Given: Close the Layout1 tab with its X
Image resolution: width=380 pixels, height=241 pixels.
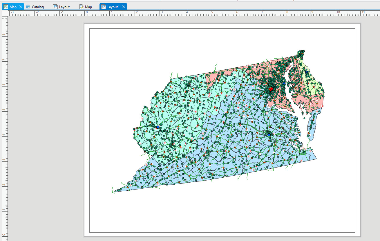Looking at the screenshot, I should coord(124,7).
